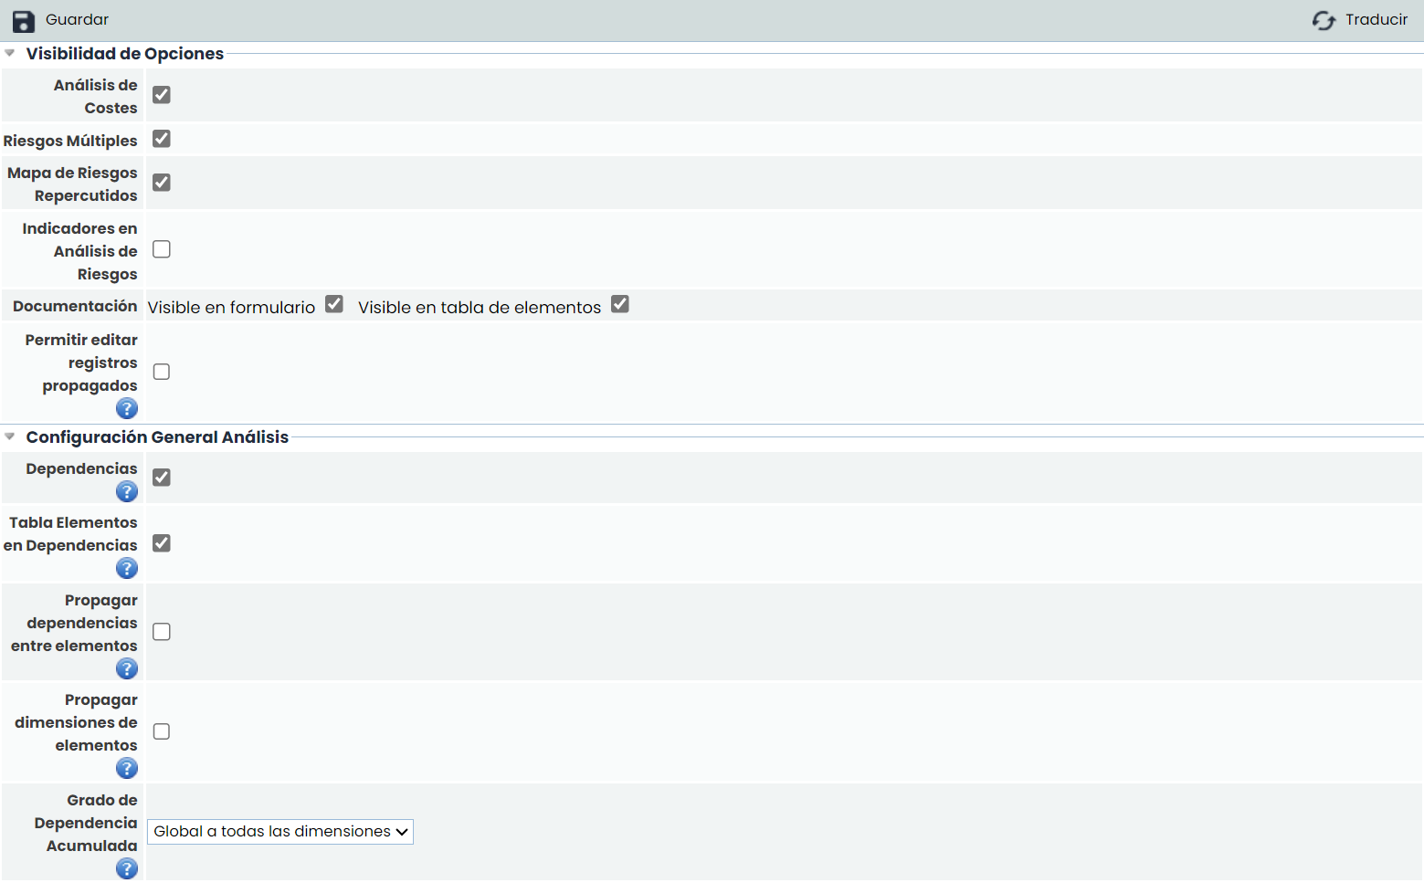1424x883 pixels.
Task: Open Grado de Dependencia Acumulada dropdown
Action: pos(280,832)
